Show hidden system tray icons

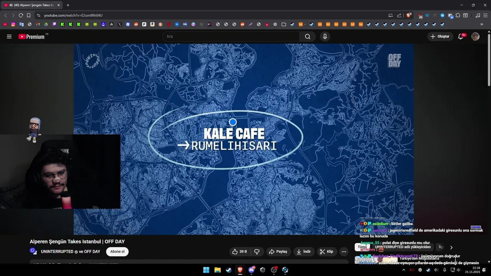tap(403, 270)
